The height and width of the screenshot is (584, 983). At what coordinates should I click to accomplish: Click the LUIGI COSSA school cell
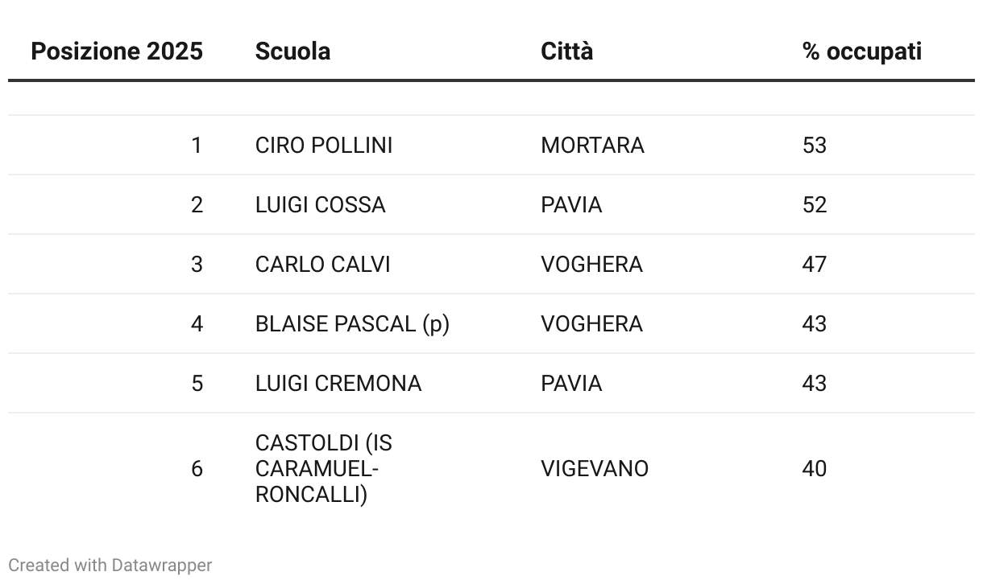[321, 205]
